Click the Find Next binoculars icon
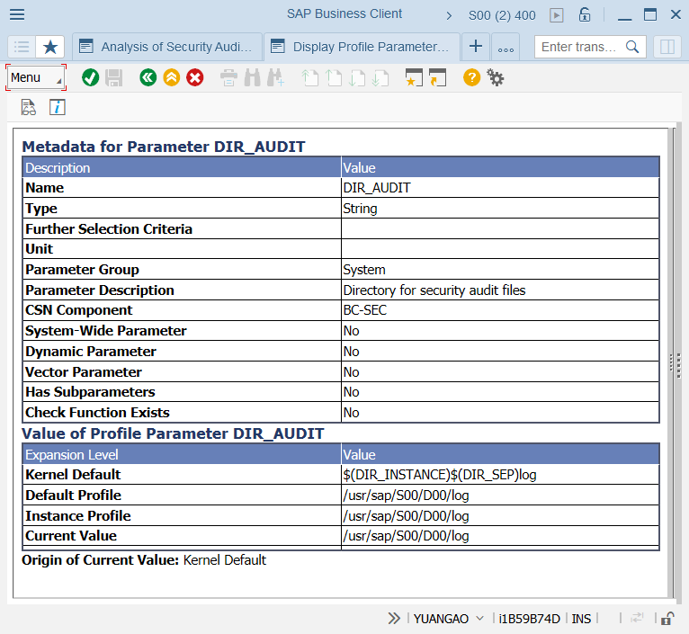Viewport: 689px width, 634px height. tap(276, 77)
